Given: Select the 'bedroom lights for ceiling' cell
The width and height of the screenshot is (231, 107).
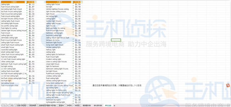Looking at the screenshot, I should tap(59, 28).
